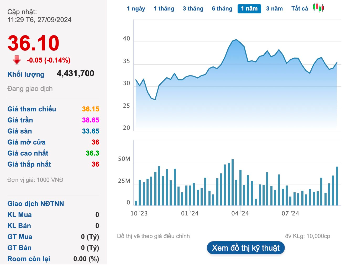346x268 pixels.
Task: Click the red down arrow price indicator
Action: point(17,60)
